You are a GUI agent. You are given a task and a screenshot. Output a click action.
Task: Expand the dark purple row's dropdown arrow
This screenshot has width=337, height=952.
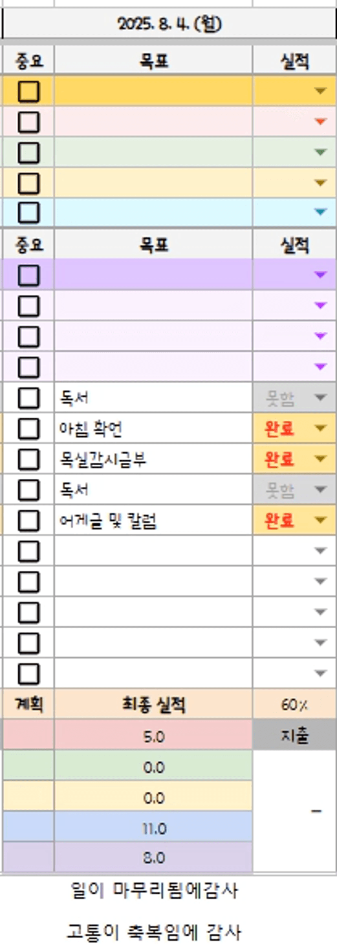[x=321, y=275]
